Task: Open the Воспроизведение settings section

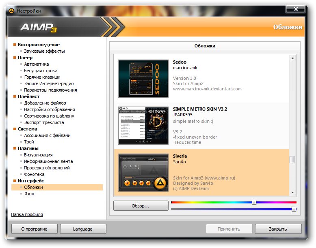Action: tap(39, 45)
